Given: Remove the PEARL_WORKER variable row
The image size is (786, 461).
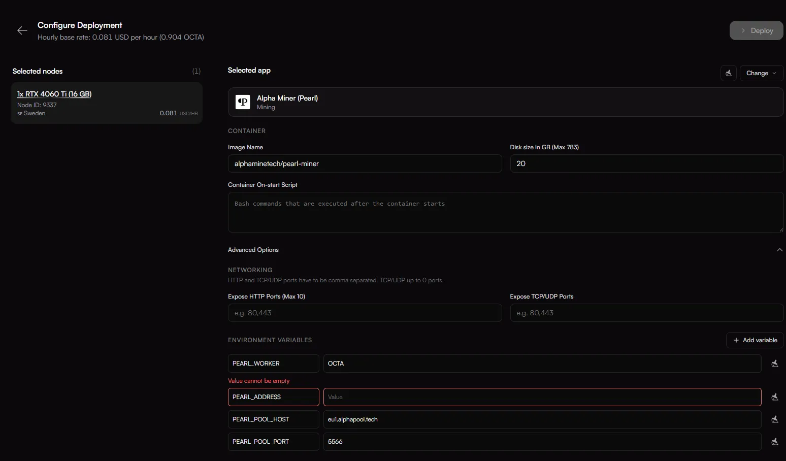Looking at the screenshot, I should (x=775, y=364).
